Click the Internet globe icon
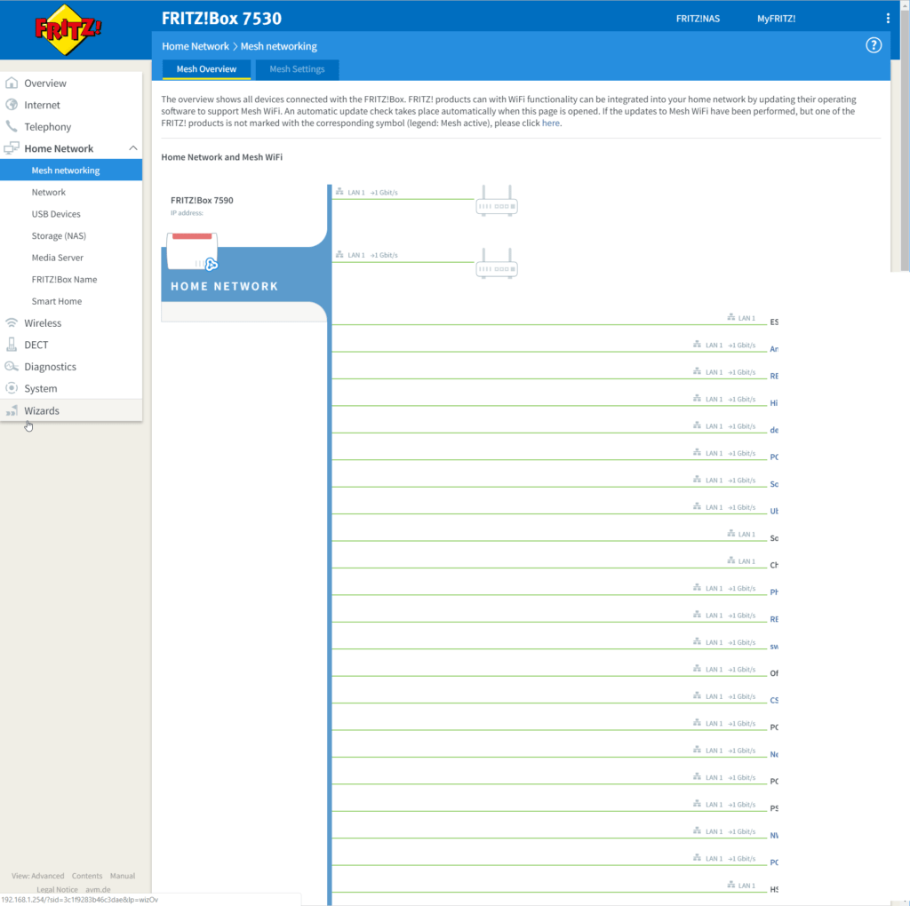Viewport: 910px width, 906px height. (12, 105)
